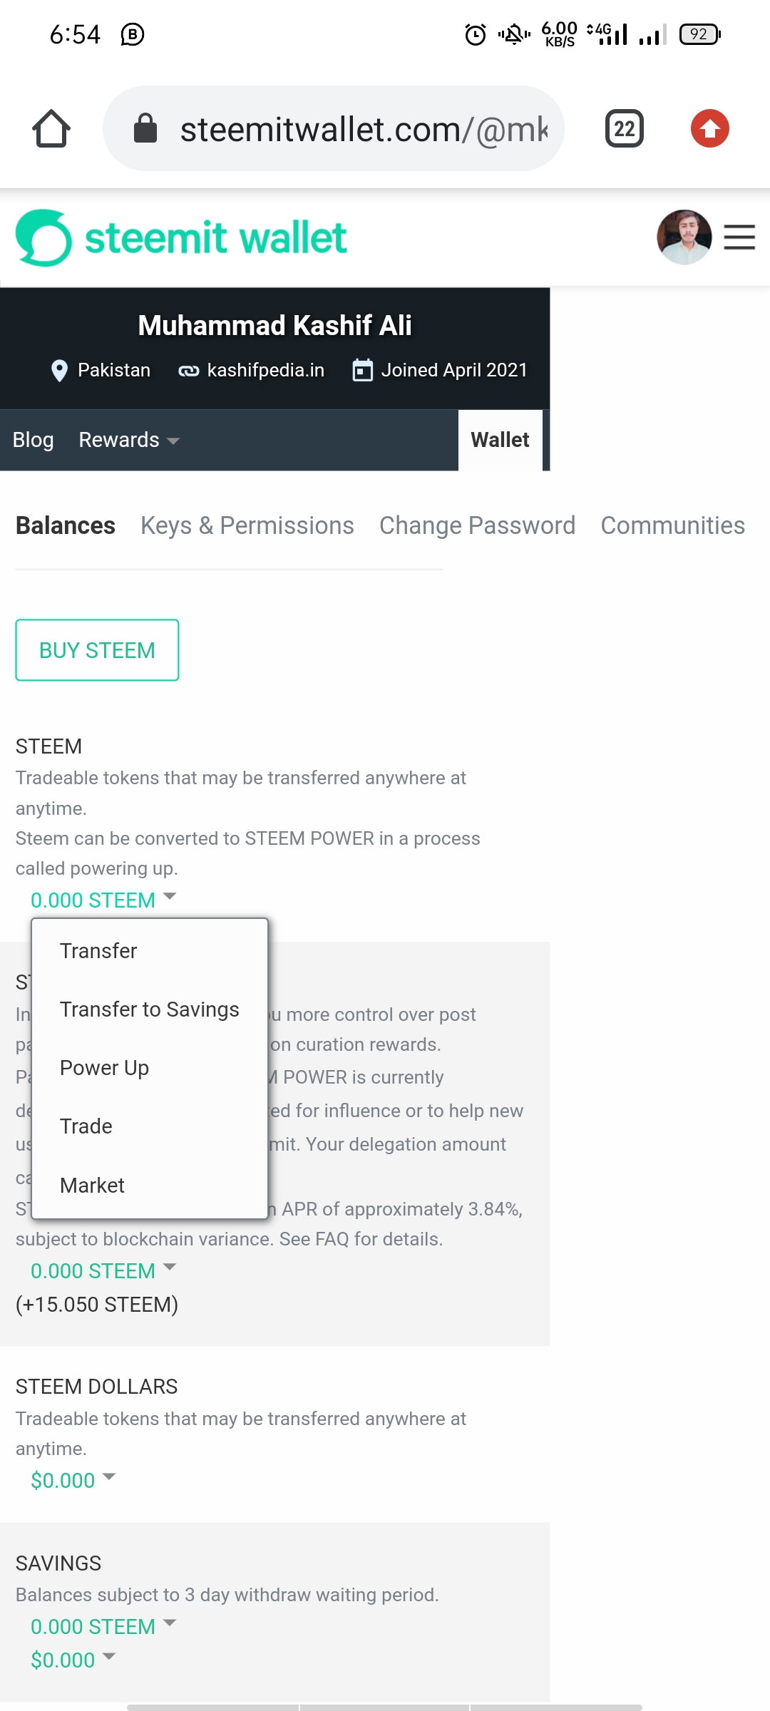Select Power Up menu option
The height and width of the screenshot is (1711, 770).
tap(104, 1068)
